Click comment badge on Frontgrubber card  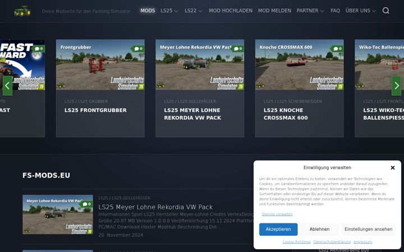pos(138,49)
